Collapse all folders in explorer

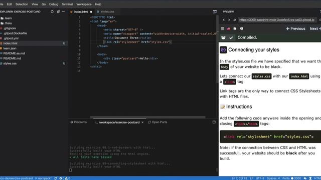pyautogui.click(x=58, y=11)
